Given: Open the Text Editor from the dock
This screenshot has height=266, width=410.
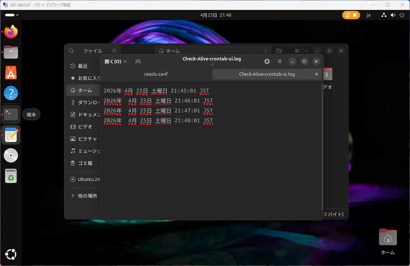Looking at the screenshot, I should coord(11,135).
